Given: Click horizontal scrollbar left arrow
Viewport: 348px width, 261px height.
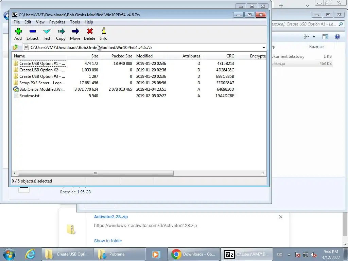Looking at the screenshot, I should 15,173.
